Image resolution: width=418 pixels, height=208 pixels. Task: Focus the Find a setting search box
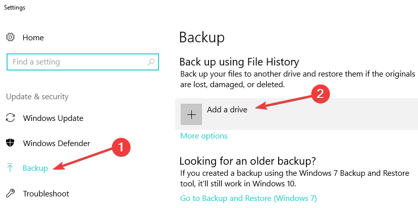click(x=83, y=62)
